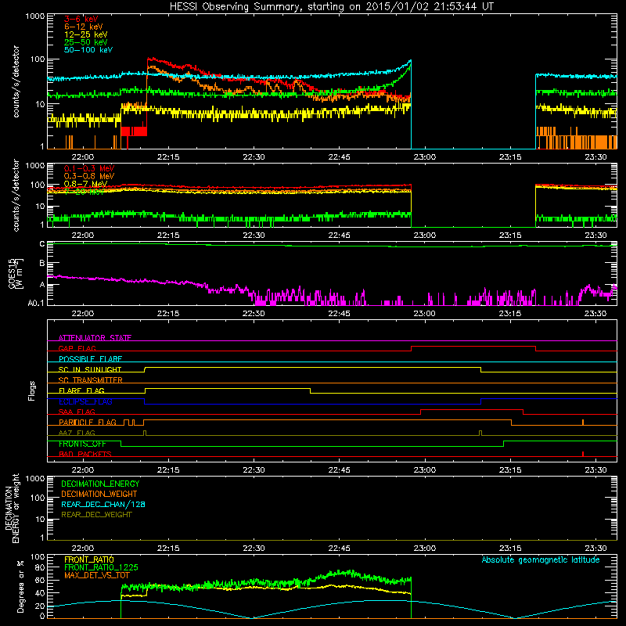The image size is (626, 626).
Task: Select the BAD_PACKETS flag label
Action: [85, 454]
